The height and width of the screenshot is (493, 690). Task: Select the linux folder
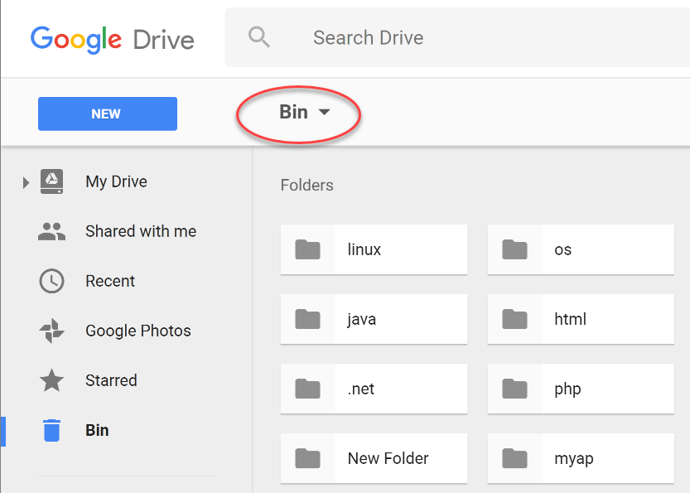tap(374, 249)
